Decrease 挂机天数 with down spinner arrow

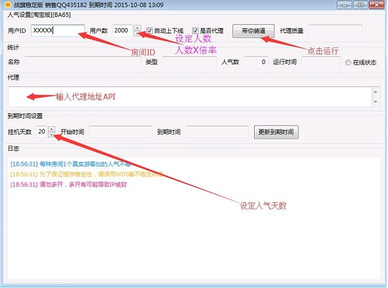coord(51,134)
